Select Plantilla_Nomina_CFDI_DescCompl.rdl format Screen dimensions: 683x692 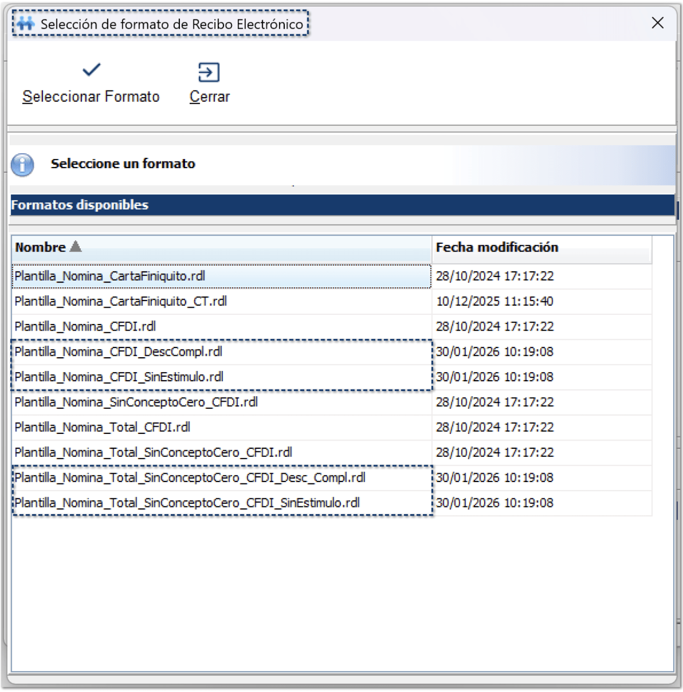click(x=119, y=352)
